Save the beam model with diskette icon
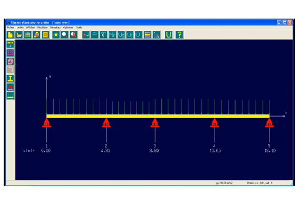The width and height of the screenshot is (301, 211). [28, 35]
